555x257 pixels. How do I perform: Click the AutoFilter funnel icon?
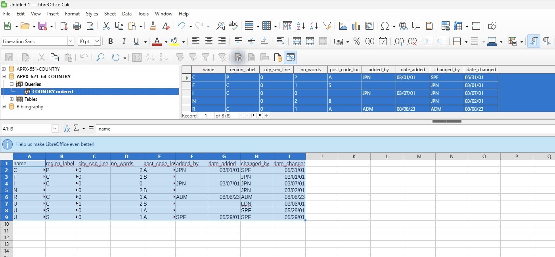327,26
